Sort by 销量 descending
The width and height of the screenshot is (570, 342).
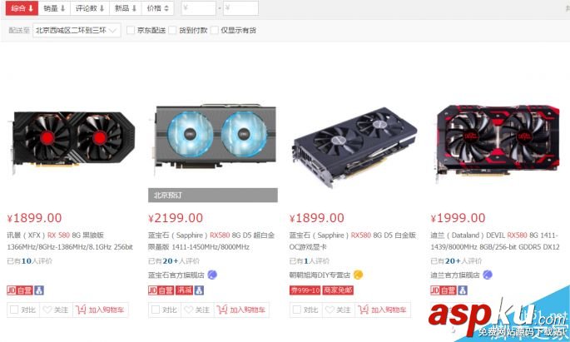(x=55, y=8)
